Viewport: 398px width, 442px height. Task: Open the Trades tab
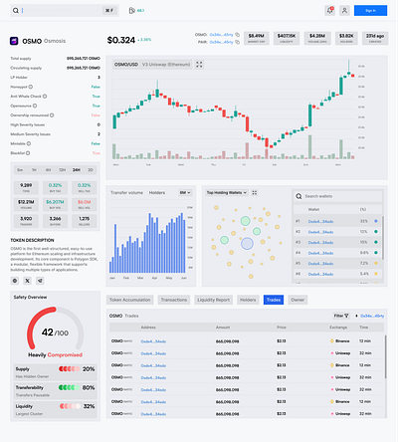pyautogui.click(x=274, y=300)
